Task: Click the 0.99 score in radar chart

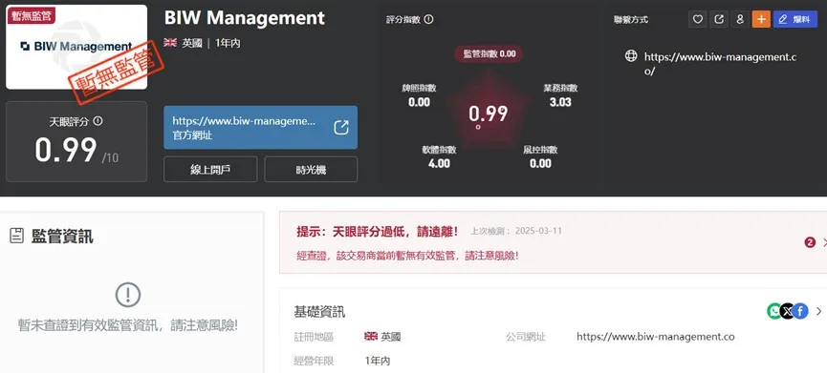Action: 489,114
